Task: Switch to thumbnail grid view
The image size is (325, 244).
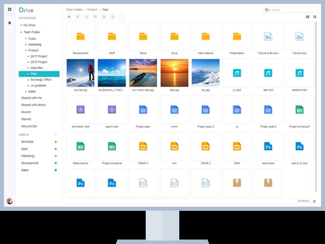Action: pyautogui.click(x=307, y=17)
